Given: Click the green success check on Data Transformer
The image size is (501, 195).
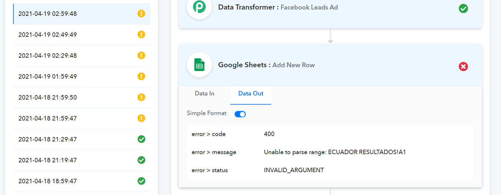Looking at the screenshot, I should pyautogui.click(x=463, y=9).
